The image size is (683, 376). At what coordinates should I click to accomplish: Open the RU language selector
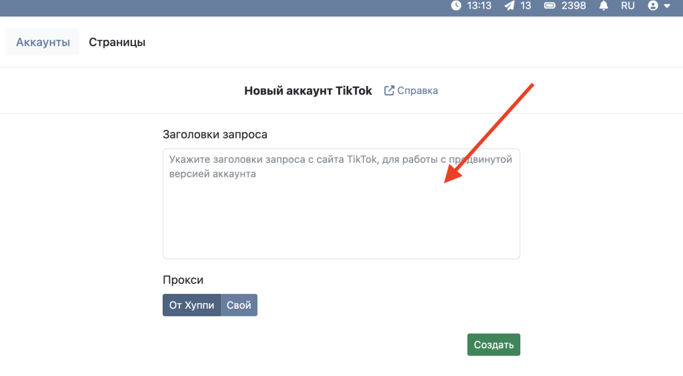coord(628,5)
